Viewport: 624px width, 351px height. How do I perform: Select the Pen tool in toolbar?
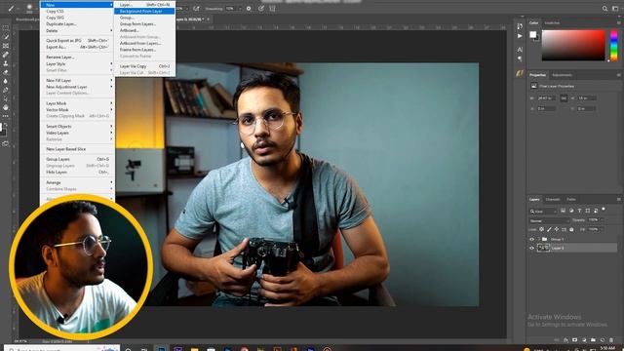pyautogui.click(x=6, y=90)
